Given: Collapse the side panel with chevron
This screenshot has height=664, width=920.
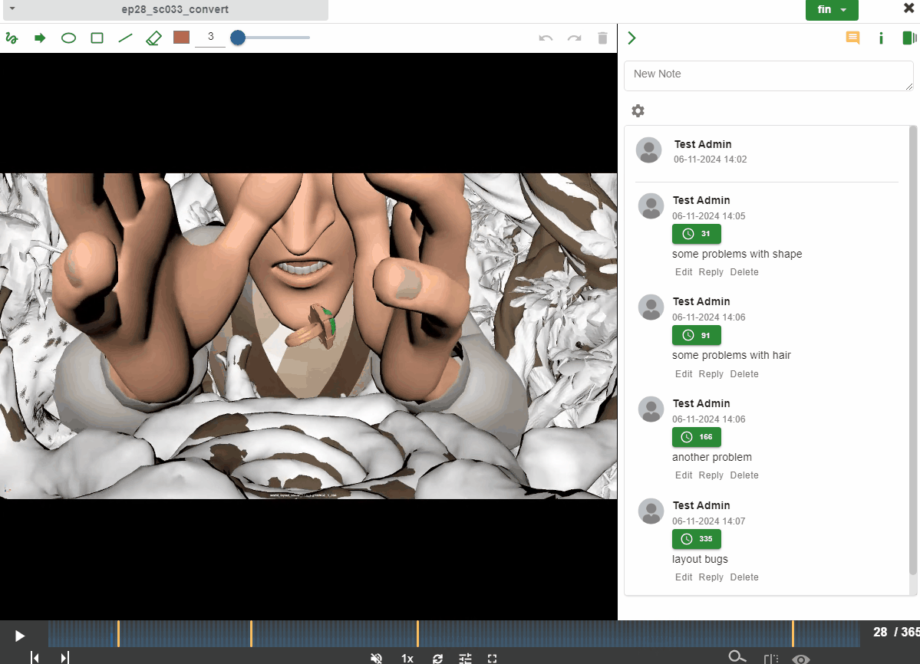Looking at the screenshot, I should click(632, 38).
